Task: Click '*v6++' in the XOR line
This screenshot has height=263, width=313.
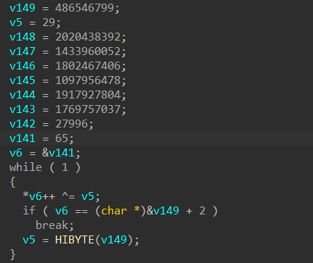Action: 38,196
